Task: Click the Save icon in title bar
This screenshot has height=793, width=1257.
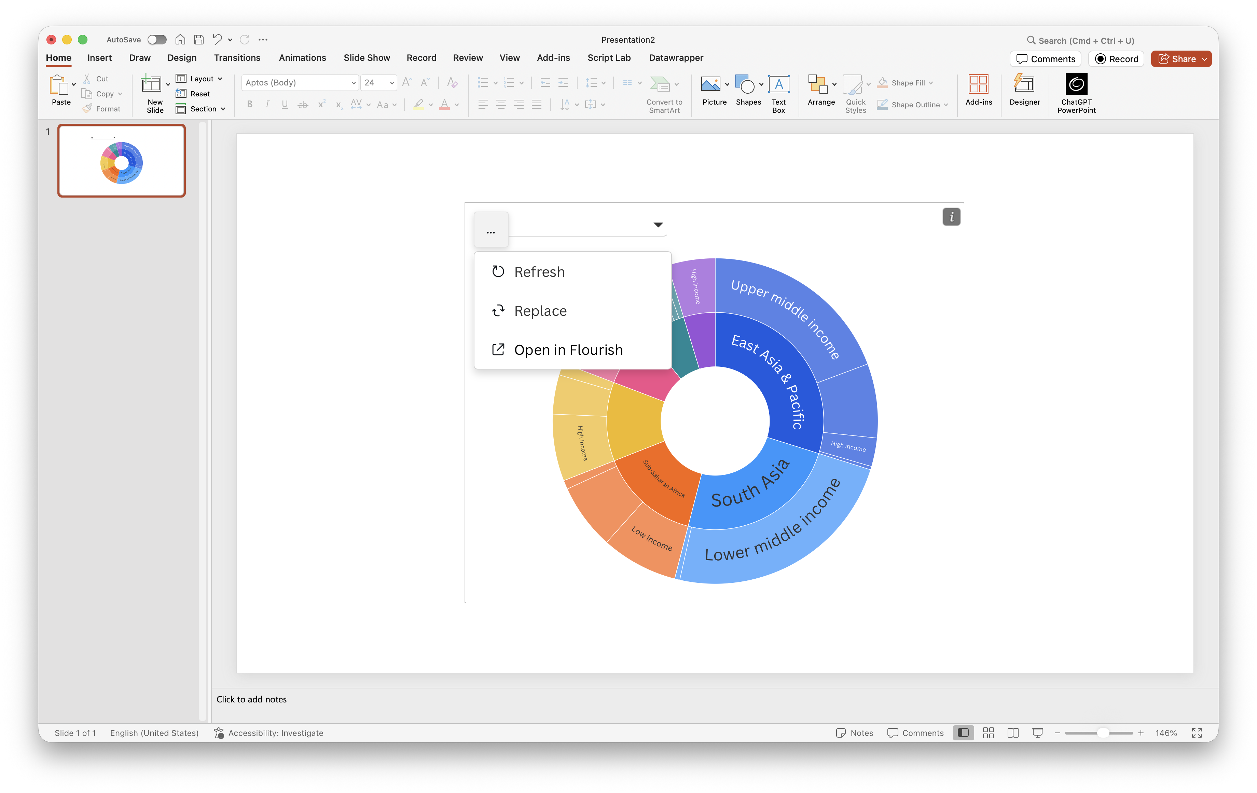Action: 198,40
